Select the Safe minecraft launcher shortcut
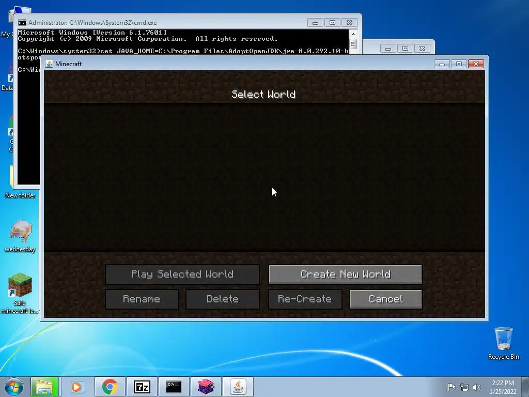 20,294
